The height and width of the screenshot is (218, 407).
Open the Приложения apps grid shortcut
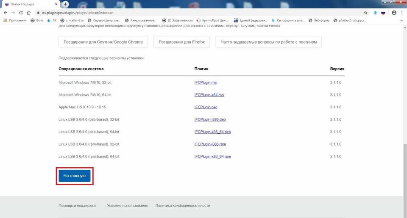pyautogui.click(x=15, y=20)
